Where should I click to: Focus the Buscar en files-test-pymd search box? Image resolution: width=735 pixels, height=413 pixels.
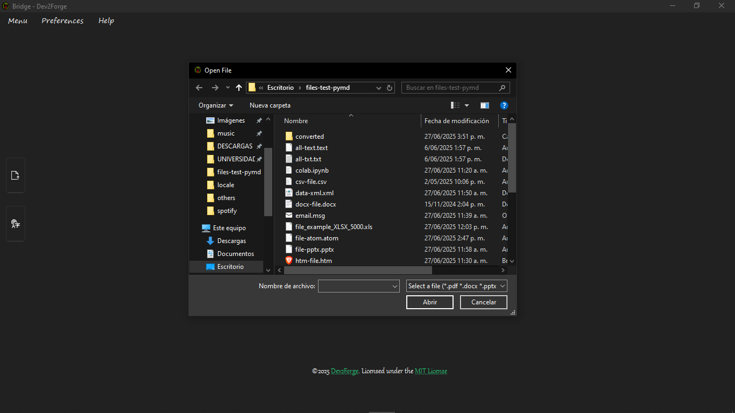[455, 88]
